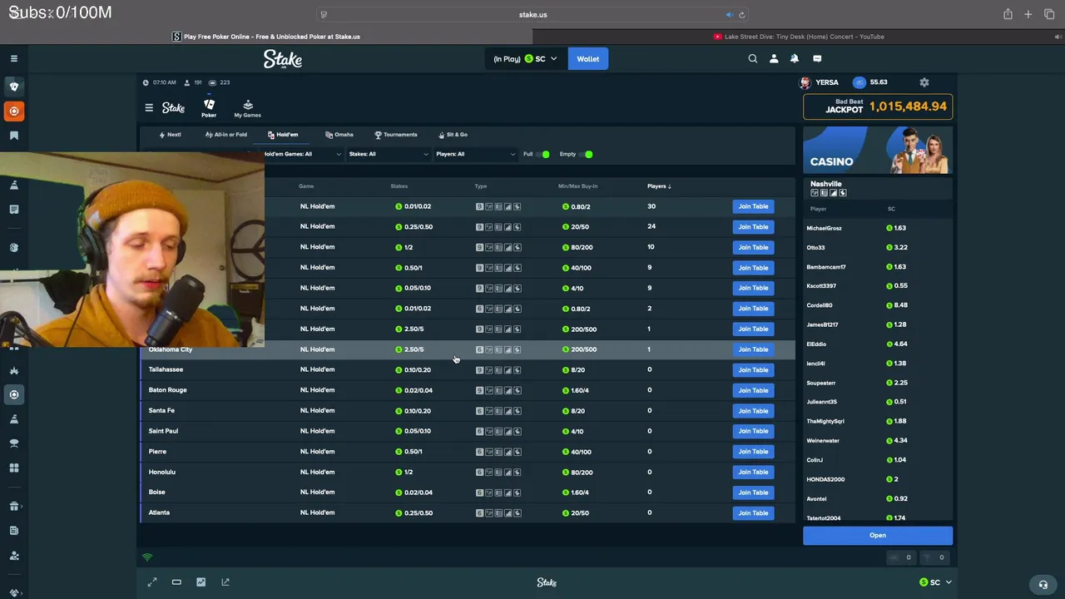Expand the bottom SC currency selector
The image size is (1065, 599).
(935, 582)
